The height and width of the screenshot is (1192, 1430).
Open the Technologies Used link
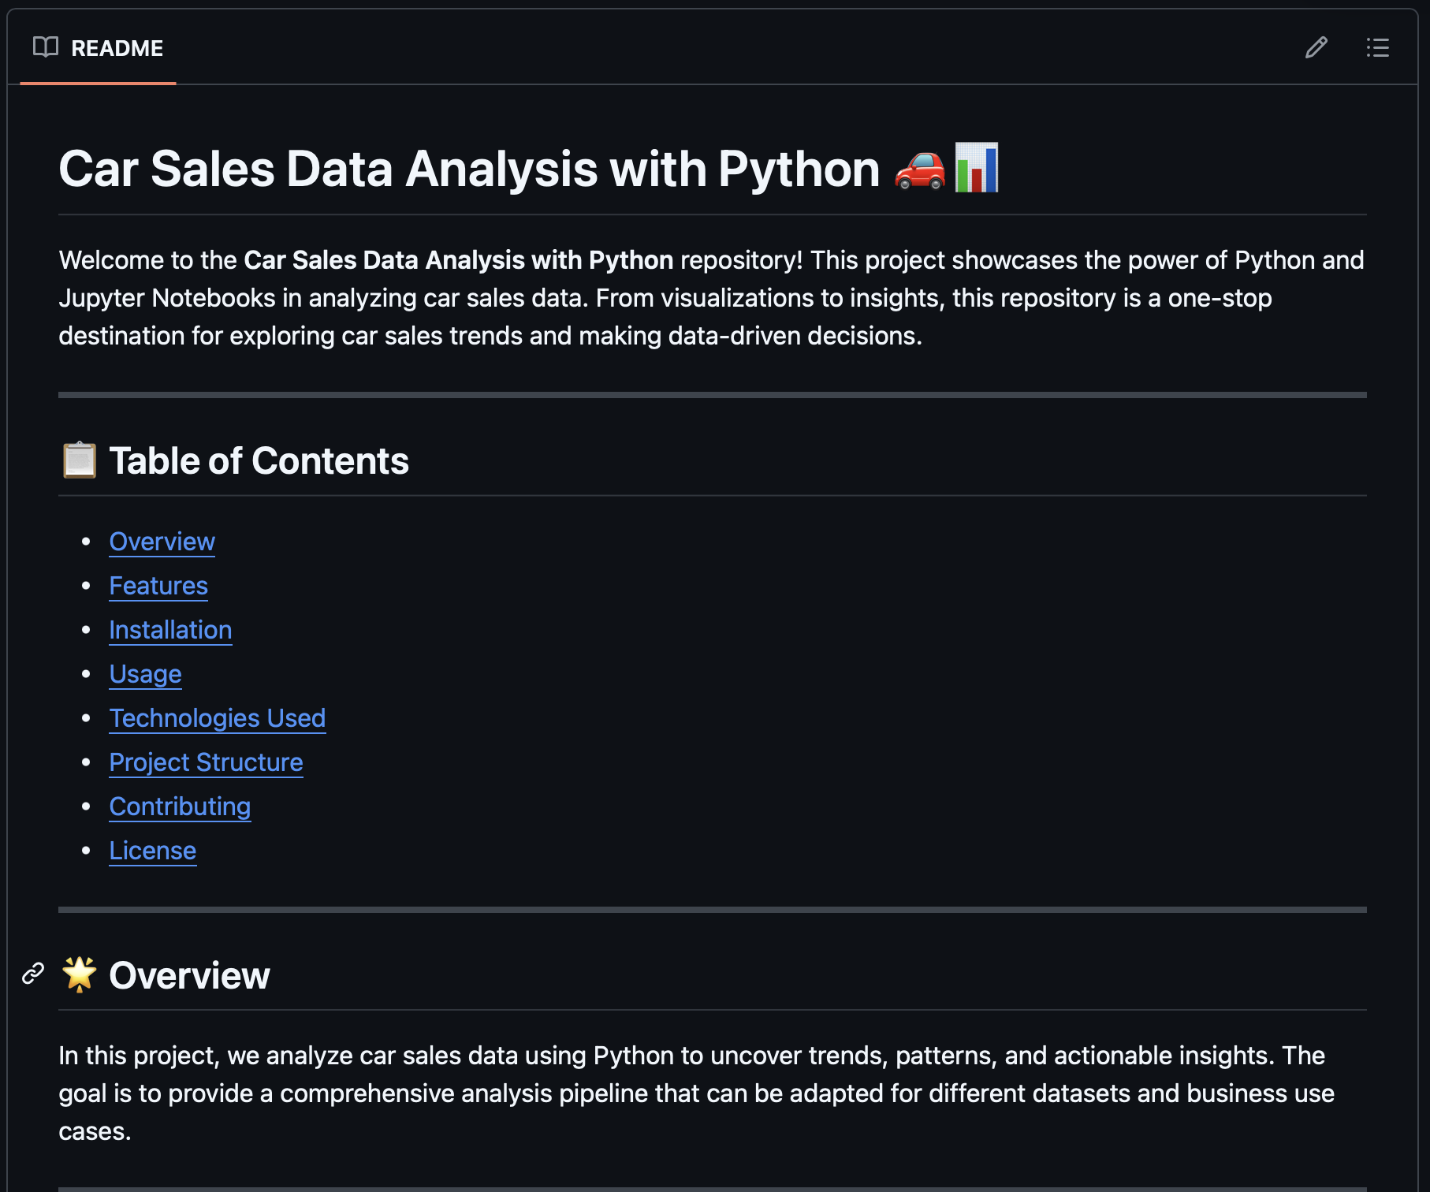(x=218, y=718)
